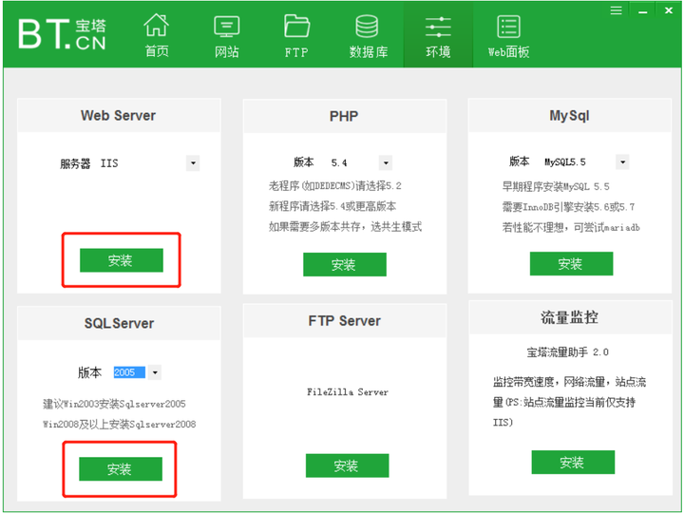Expand the PHP 版本 dropdown

pos(385,163)
